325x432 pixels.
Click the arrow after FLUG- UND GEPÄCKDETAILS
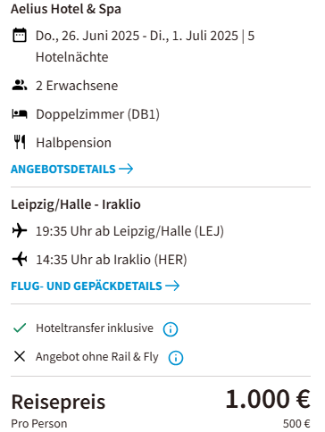(x=172, y=286)
